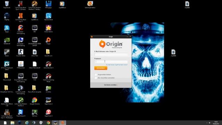Screen dimensions: 222x125
Task: Close the Origin login window
Action: [x=130, y=37]
